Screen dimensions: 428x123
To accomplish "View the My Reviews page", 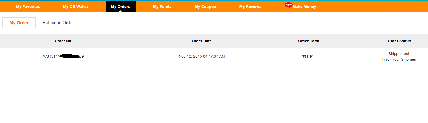I will [250, 7].
